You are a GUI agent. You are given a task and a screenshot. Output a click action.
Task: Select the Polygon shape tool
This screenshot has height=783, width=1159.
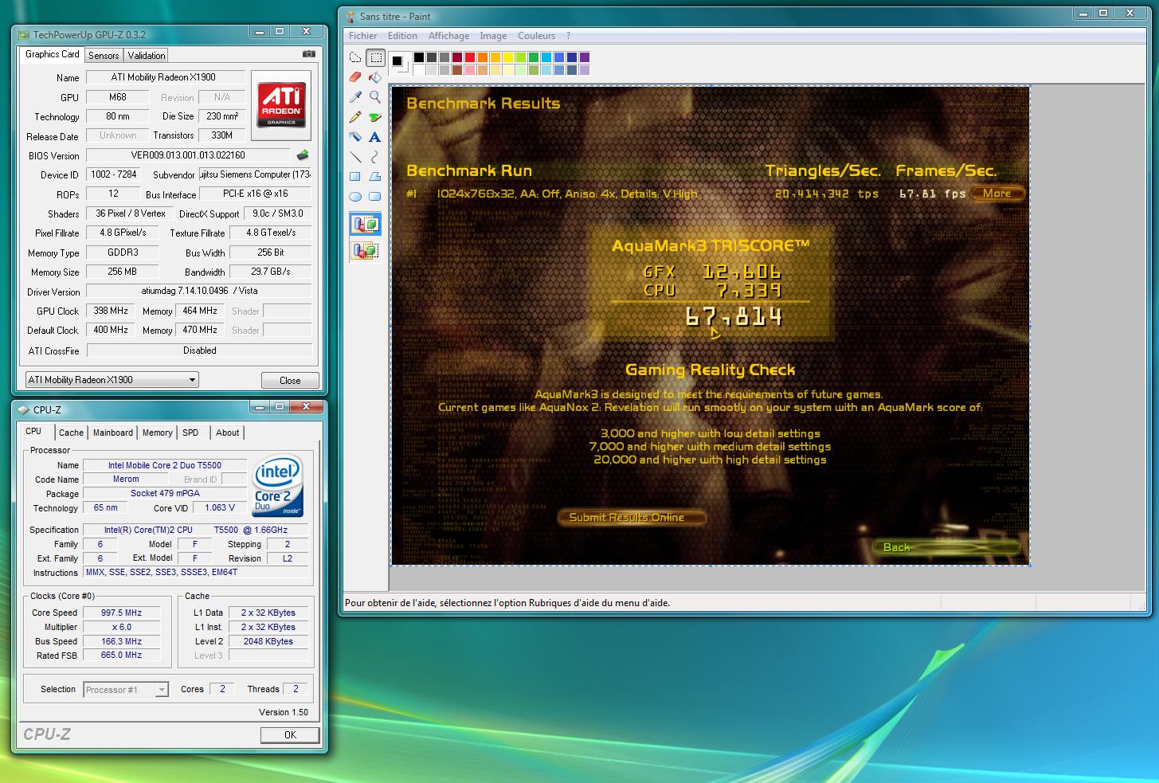(375, 177)
